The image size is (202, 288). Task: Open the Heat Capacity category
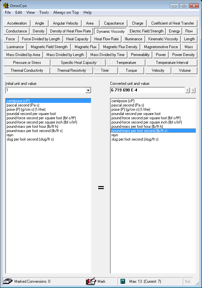77,39
